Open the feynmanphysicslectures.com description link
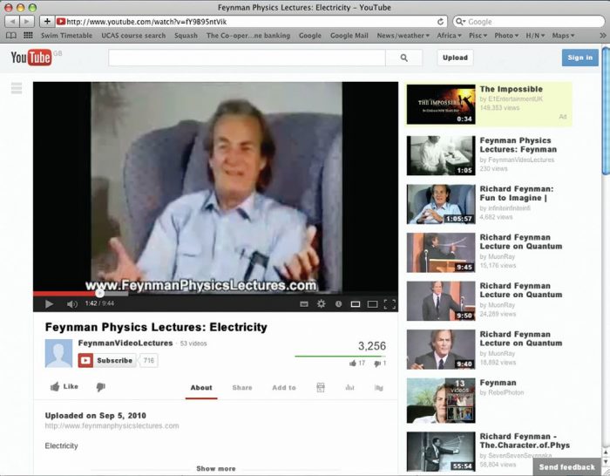Image resolution: width=610 pixels, height=476 pixels. click(112, 425)
